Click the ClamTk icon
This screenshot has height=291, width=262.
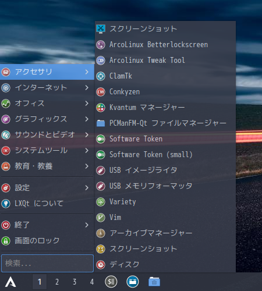point(101,76)
